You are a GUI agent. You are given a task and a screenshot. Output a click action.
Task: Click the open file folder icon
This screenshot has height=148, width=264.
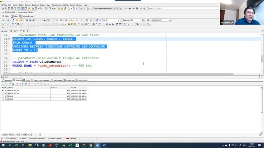tap(17, 20)
